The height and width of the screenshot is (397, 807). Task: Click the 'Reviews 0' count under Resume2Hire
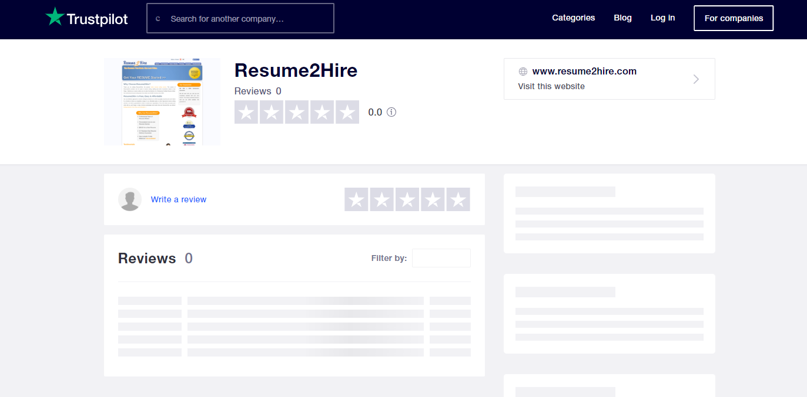tap(258, 91)
